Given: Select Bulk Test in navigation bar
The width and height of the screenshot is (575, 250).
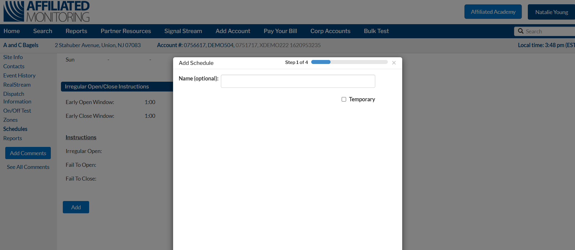Looking at the screenshot, I should point(376,31).
